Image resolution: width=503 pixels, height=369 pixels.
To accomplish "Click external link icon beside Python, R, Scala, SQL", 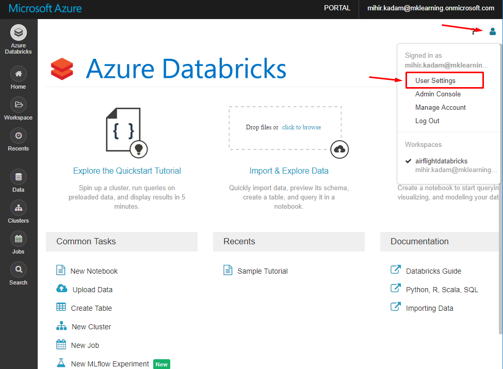I will coord(396,288).
